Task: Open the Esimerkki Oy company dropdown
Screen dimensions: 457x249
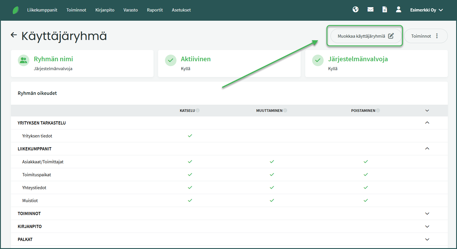Action: [426, 10]
